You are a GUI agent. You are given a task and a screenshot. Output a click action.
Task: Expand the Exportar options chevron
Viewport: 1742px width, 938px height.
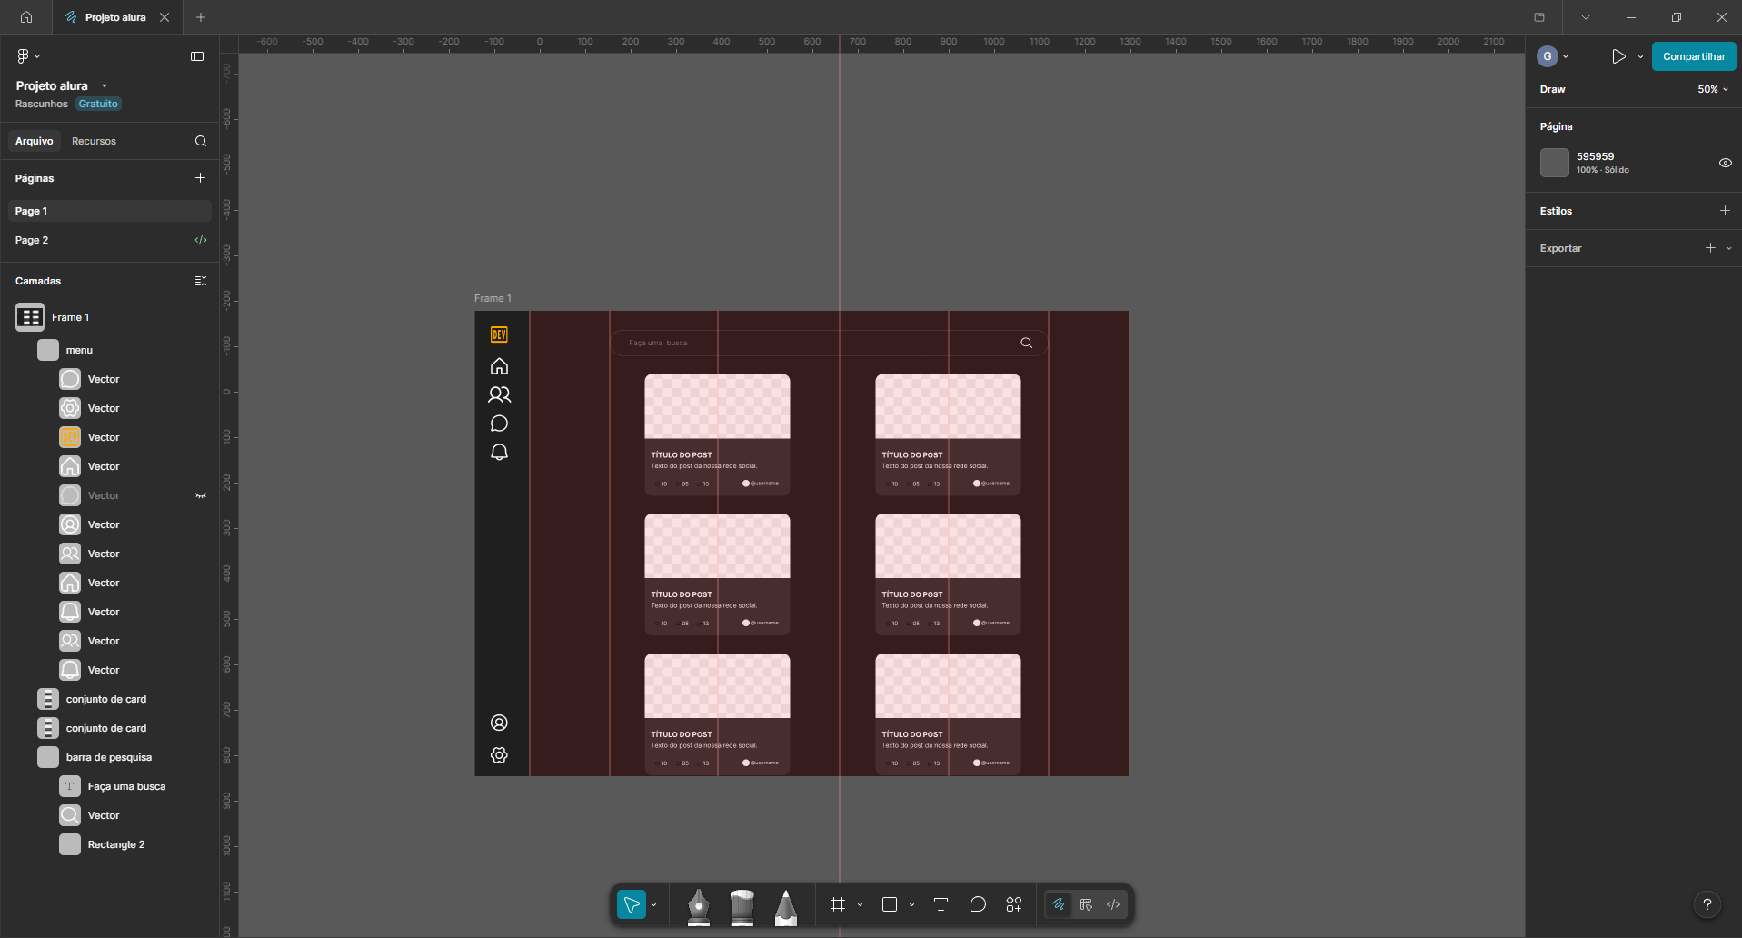tap(1729, 248)
